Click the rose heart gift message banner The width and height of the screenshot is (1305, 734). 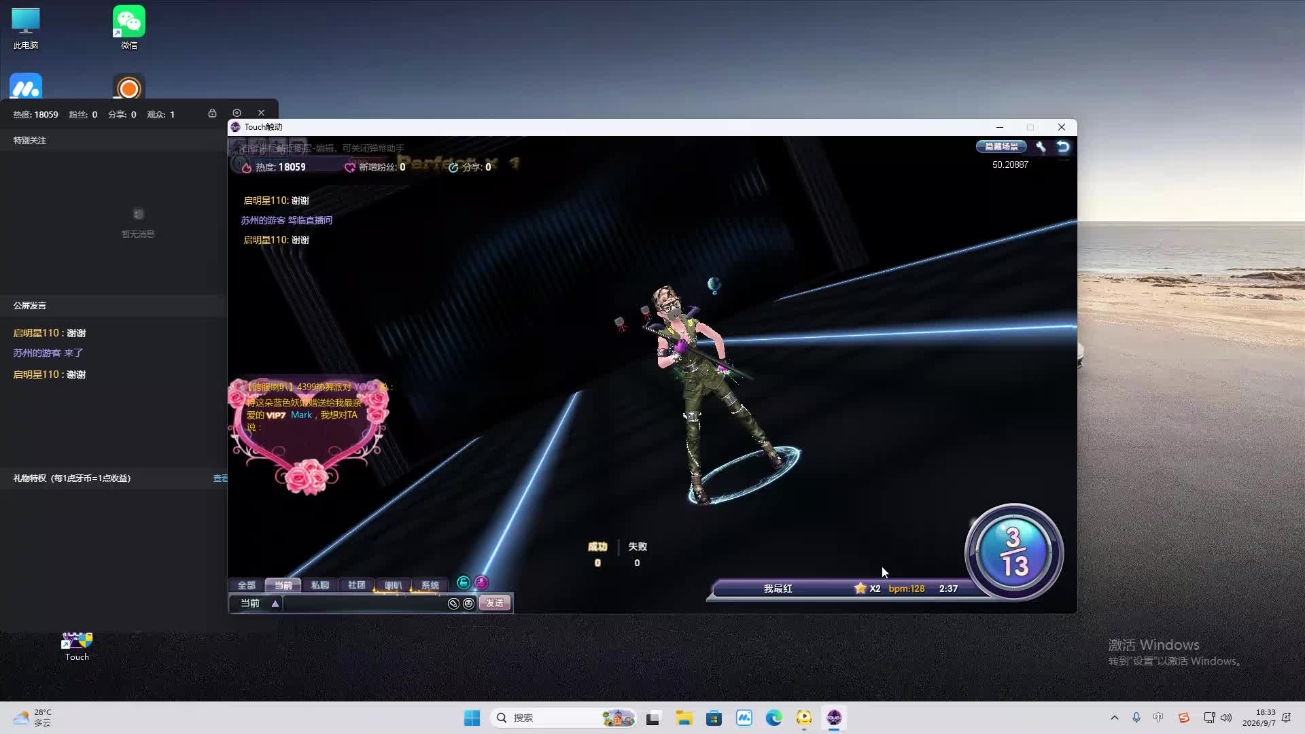point(309,436)
